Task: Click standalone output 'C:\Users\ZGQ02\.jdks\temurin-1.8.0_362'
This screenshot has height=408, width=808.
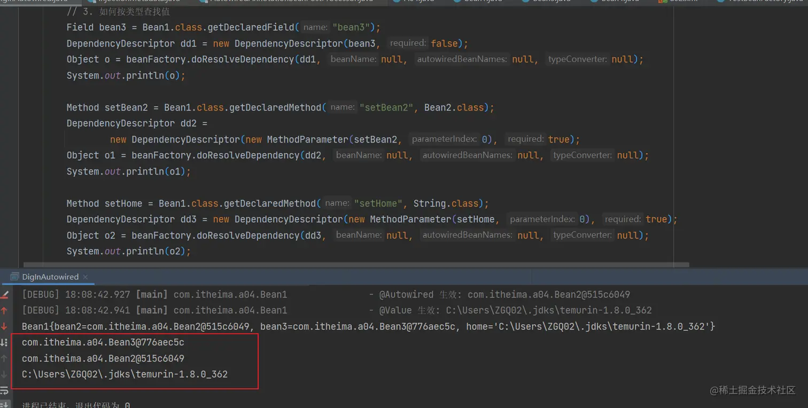Action: [x=125, y=374]
